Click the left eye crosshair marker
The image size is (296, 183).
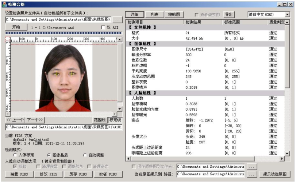[x=57, y=74]
